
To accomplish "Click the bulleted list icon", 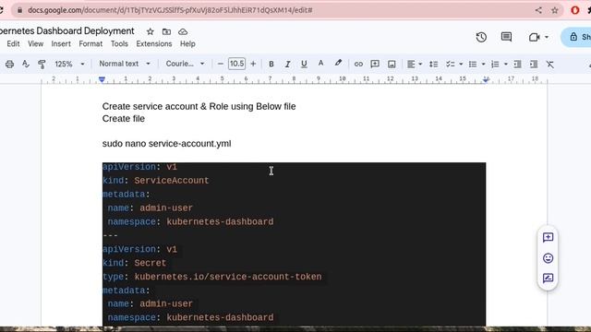I will point(473,64).
